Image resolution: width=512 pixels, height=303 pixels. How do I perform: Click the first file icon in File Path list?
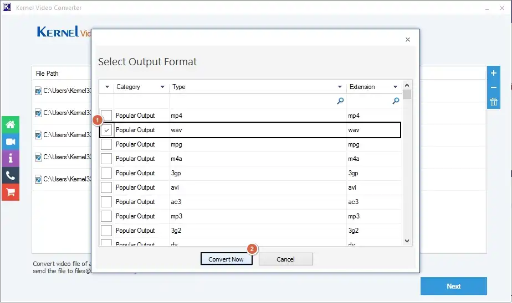point(38,91)
